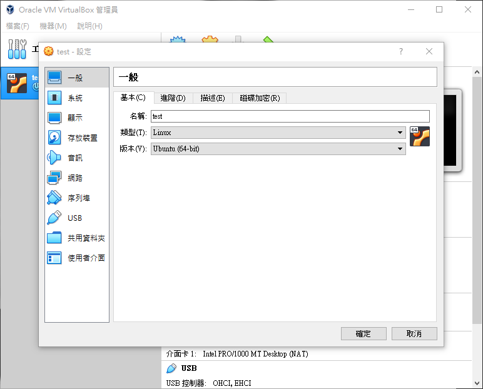Image resolution: width=483 pixels, height=389 pixels.
Task: Click the green Start arrow toolbar icon
Action: click(x=268, y=39)
